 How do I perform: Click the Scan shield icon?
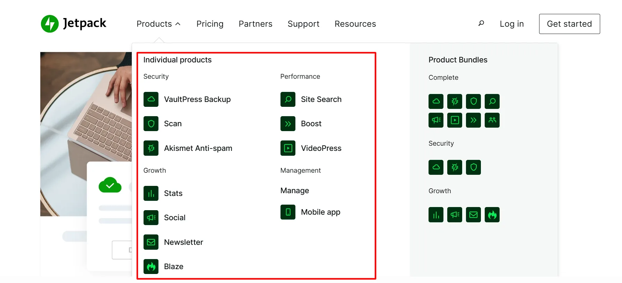pyautogui.click(x=151, y=124)
